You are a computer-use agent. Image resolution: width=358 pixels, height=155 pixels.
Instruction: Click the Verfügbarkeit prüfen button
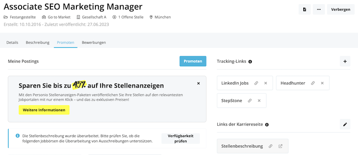[181, 139]
